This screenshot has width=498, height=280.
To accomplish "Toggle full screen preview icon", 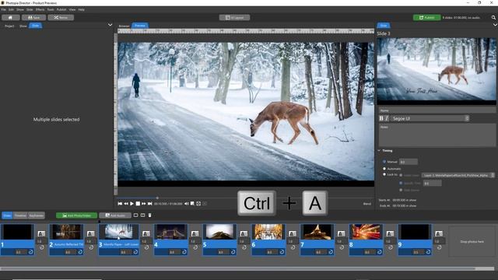I will [x=198, y=204].
